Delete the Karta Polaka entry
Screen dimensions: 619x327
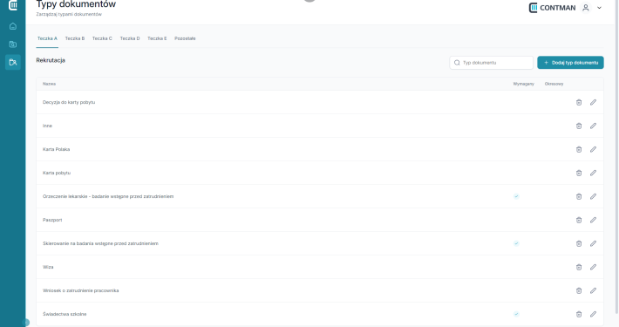coord(579,149)
